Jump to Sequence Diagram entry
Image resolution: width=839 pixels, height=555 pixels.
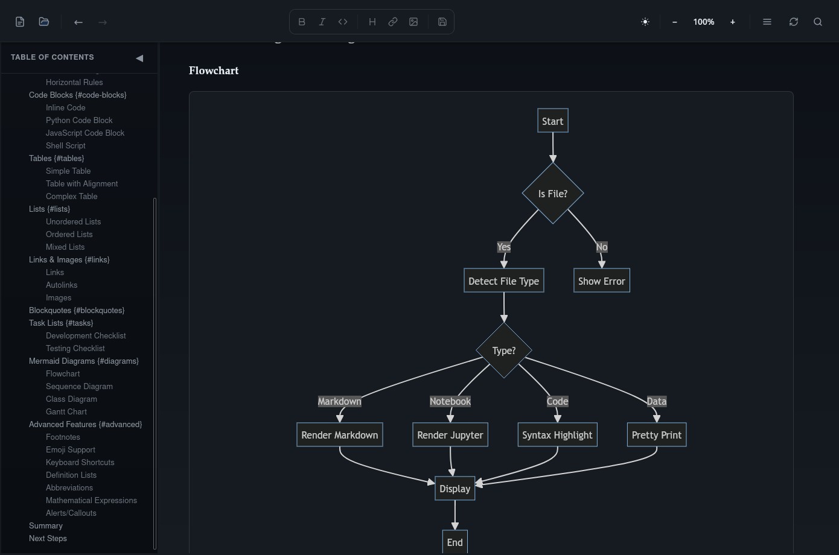click(x=79, y=386)
